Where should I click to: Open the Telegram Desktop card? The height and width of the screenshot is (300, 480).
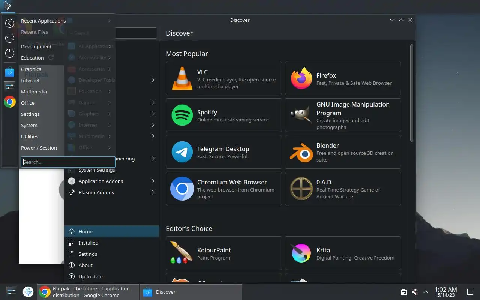tap(224, 152)
